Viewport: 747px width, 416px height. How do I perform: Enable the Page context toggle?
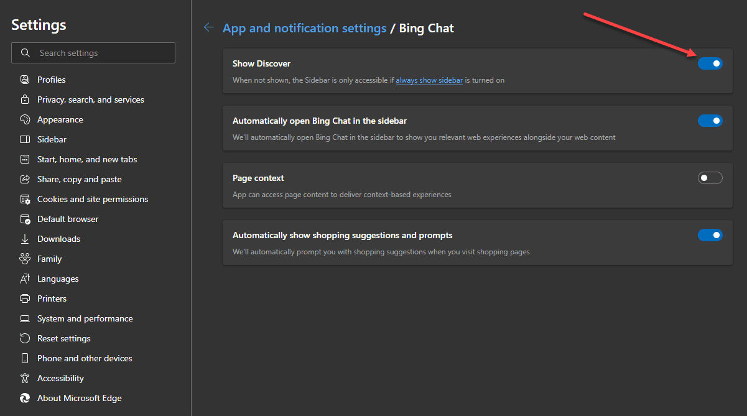pos(710,178)
